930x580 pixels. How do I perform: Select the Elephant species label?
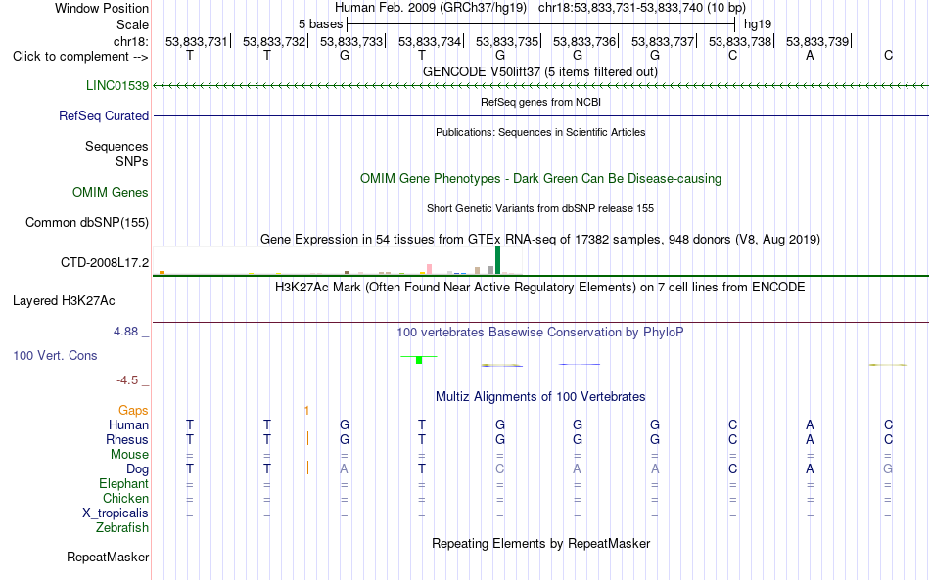123,483
